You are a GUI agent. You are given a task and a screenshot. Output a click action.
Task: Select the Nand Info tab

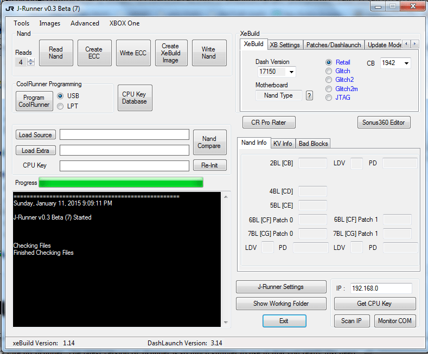coord(254,143)
